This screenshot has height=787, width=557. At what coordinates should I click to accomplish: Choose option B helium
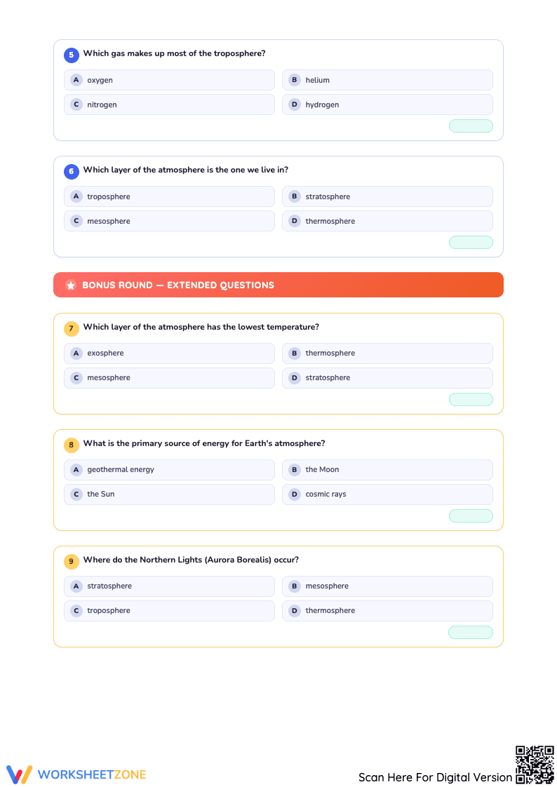tap(387, 80)
